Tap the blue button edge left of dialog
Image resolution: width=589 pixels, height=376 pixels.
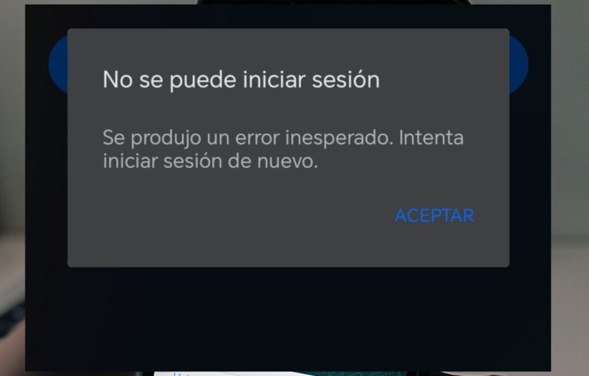pyautogui.click(x=58, y=64)
